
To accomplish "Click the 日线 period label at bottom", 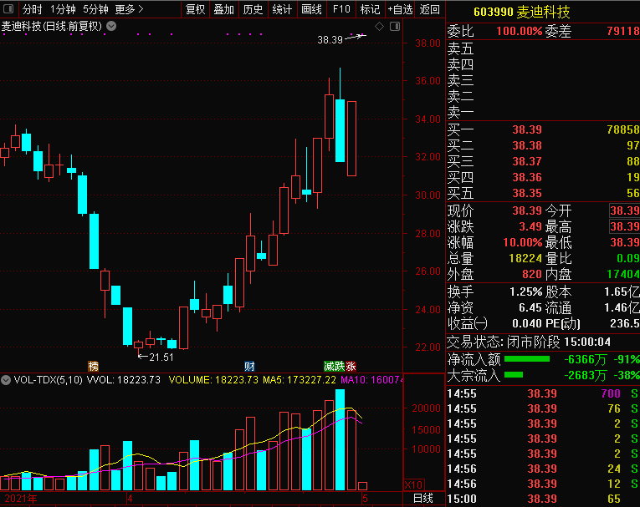I will click(423, 499).
